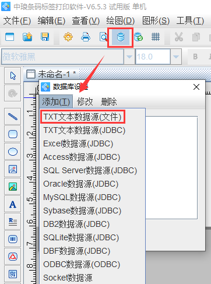Select the rich text R tool
211x284 pixels.
(13, 222)
